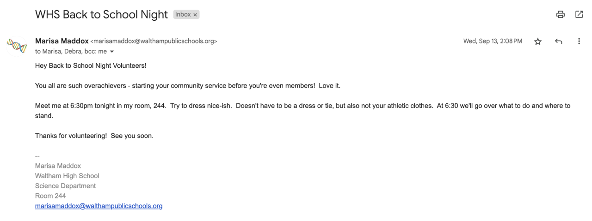This screenshot has width=592, height=221.
Task: Print this email using the printer icon
Action: pos(561,14)
